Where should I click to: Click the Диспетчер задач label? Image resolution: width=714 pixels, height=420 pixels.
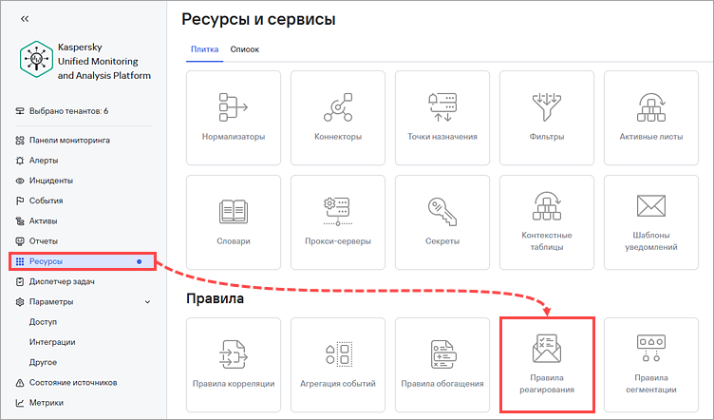pos(62,281)
